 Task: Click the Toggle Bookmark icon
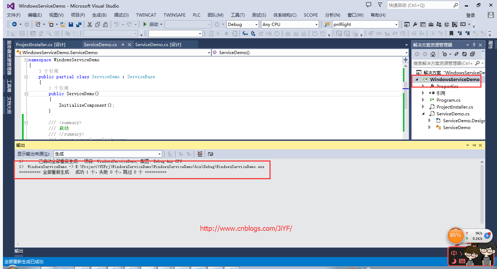451,33
